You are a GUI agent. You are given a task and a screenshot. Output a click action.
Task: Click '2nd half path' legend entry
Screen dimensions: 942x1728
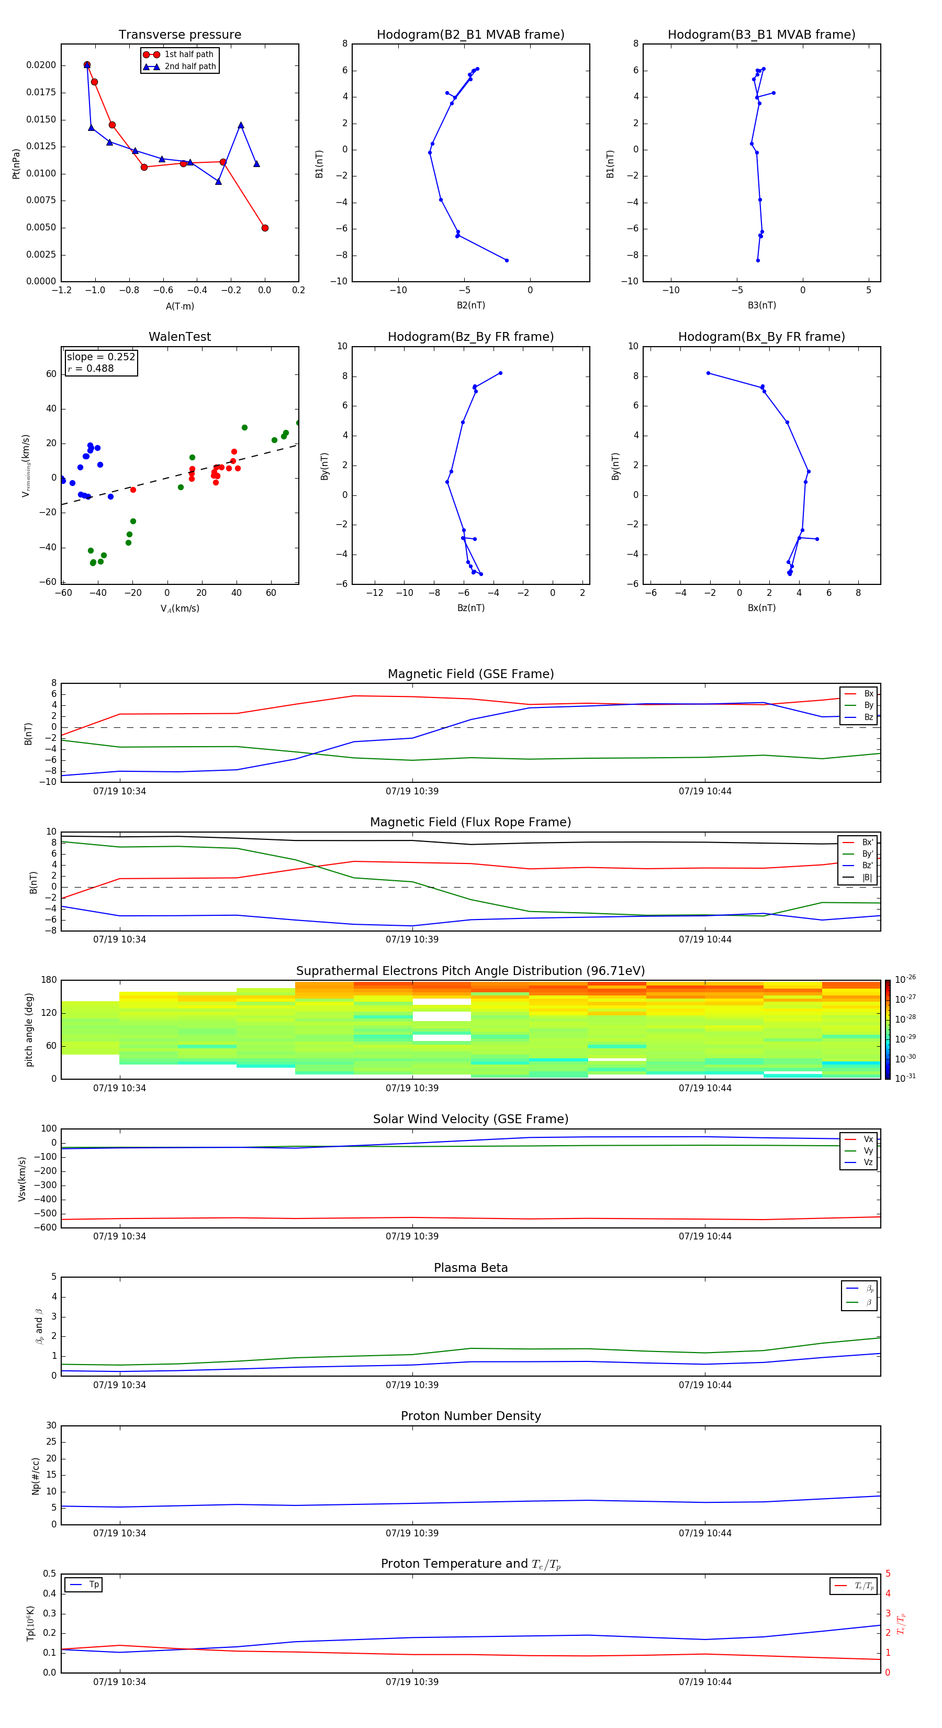(179, 67)
